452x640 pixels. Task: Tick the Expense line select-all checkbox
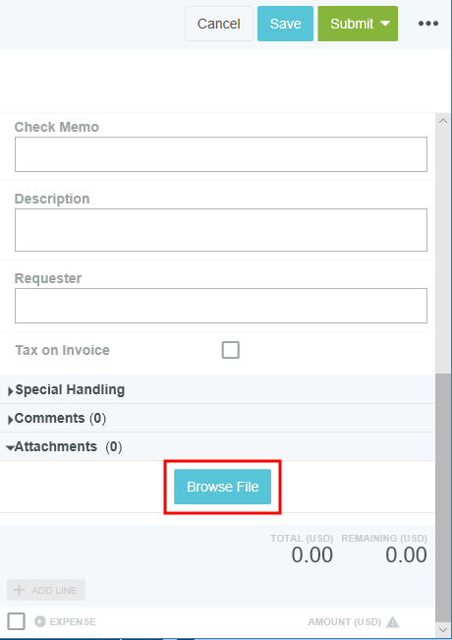click(x=17, y=621)
